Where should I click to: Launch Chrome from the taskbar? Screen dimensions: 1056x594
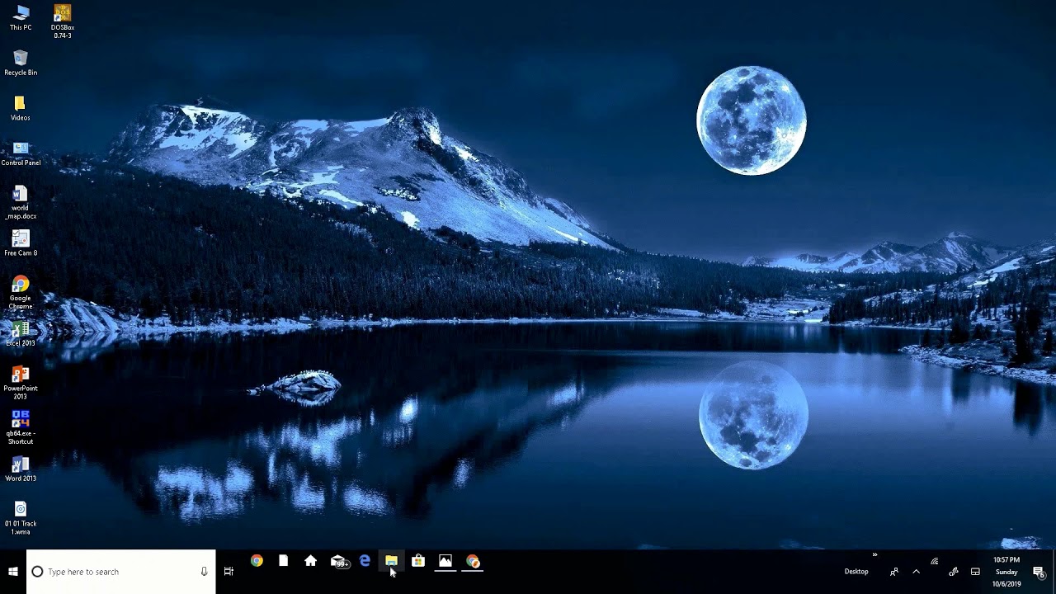coord(257,561)
